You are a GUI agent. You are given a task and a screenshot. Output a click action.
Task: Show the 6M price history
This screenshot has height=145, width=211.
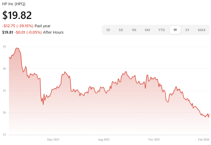tap(147, 30)
